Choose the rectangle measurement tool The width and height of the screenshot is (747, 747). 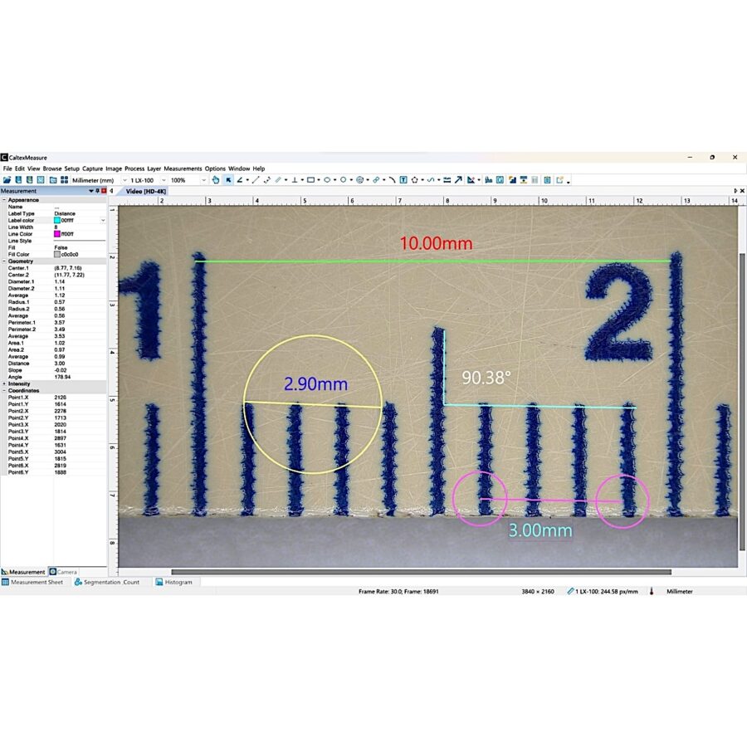pyautogui.click(x=310, y=180)
